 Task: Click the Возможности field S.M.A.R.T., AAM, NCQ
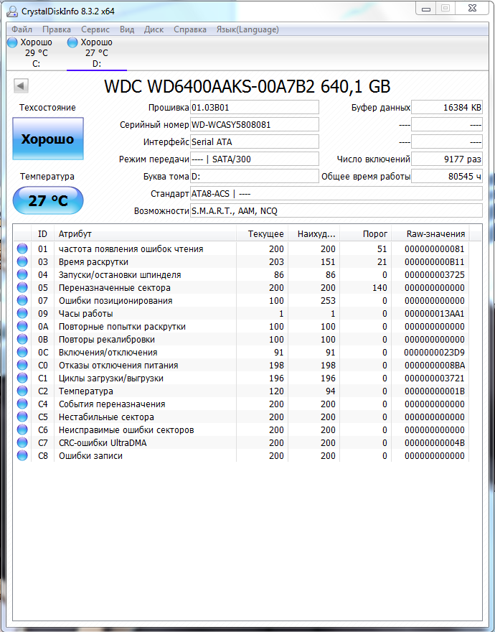tap(336, 211)
